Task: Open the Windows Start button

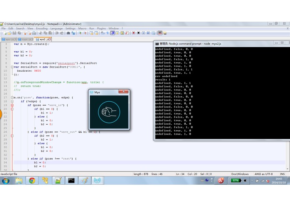Action: [5, 181]
